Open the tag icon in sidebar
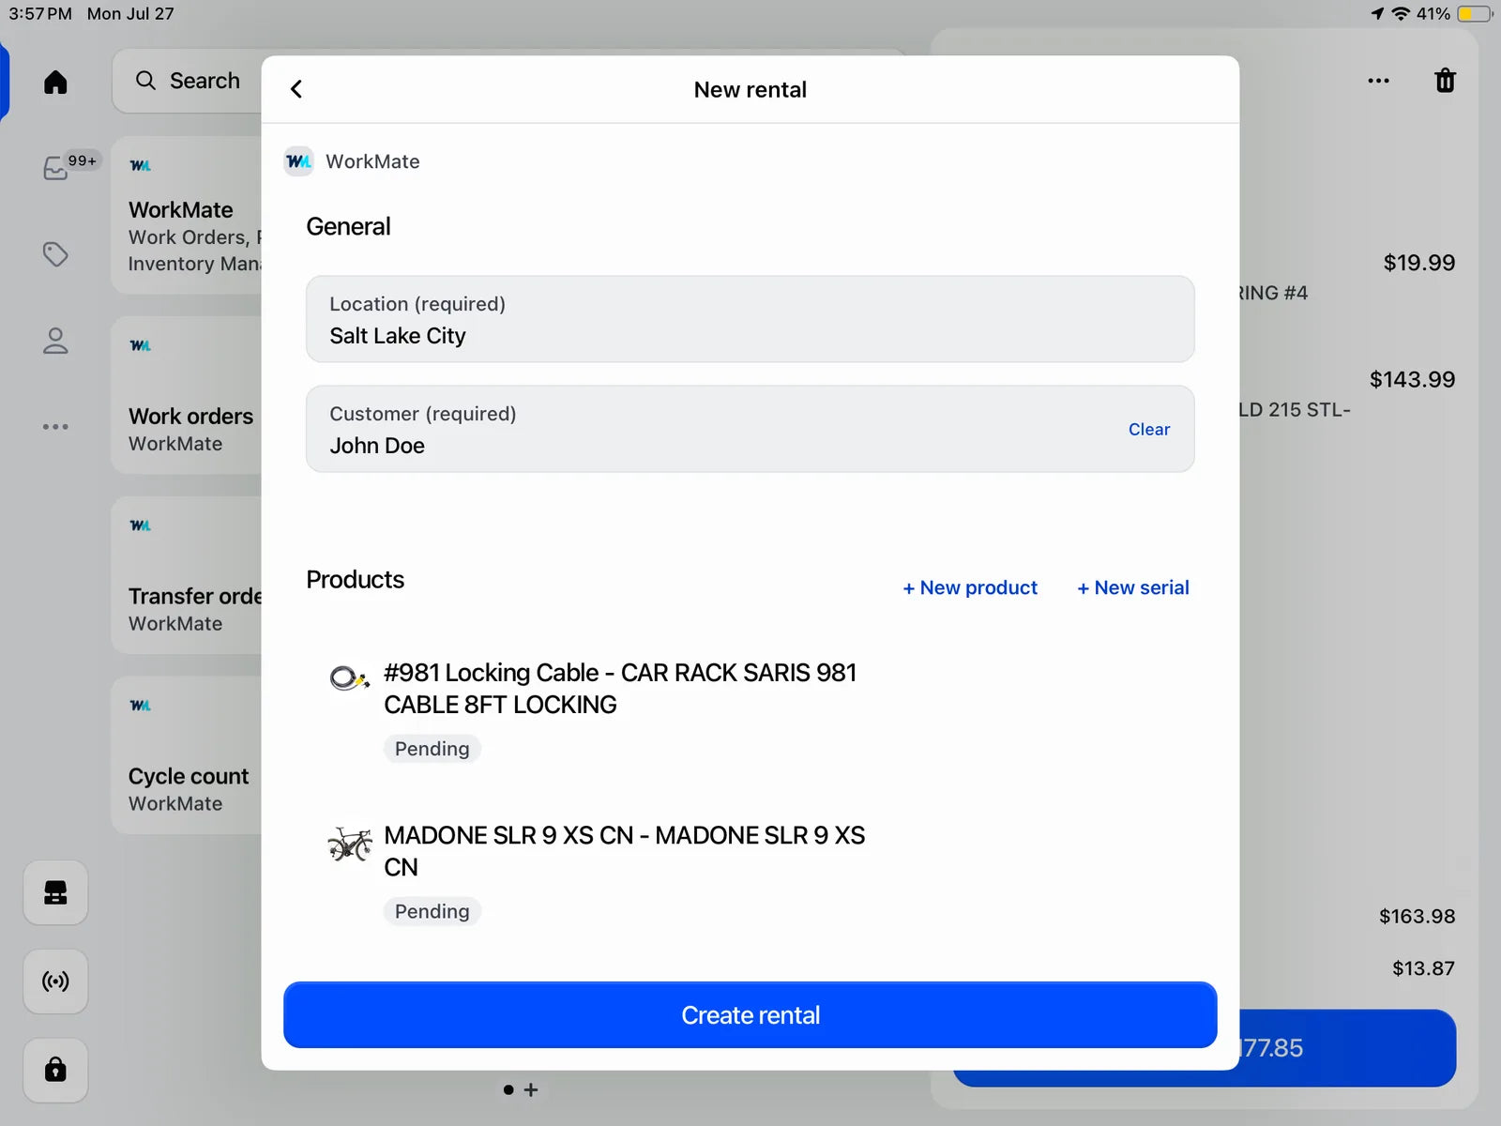This screenshot has height=1126, width=1501. tap(55, 254)
